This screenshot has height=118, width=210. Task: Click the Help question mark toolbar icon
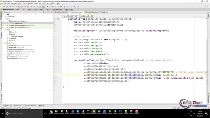point(78,7)
